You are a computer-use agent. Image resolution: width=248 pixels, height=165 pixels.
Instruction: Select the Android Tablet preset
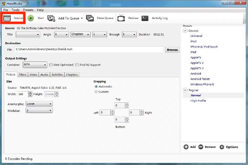tap(200, 79)
